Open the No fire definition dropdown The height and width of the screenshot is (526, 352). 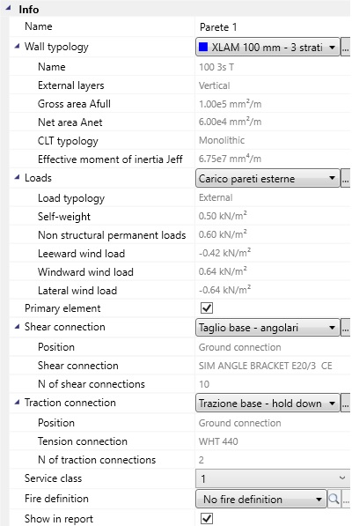coord(261,500)
